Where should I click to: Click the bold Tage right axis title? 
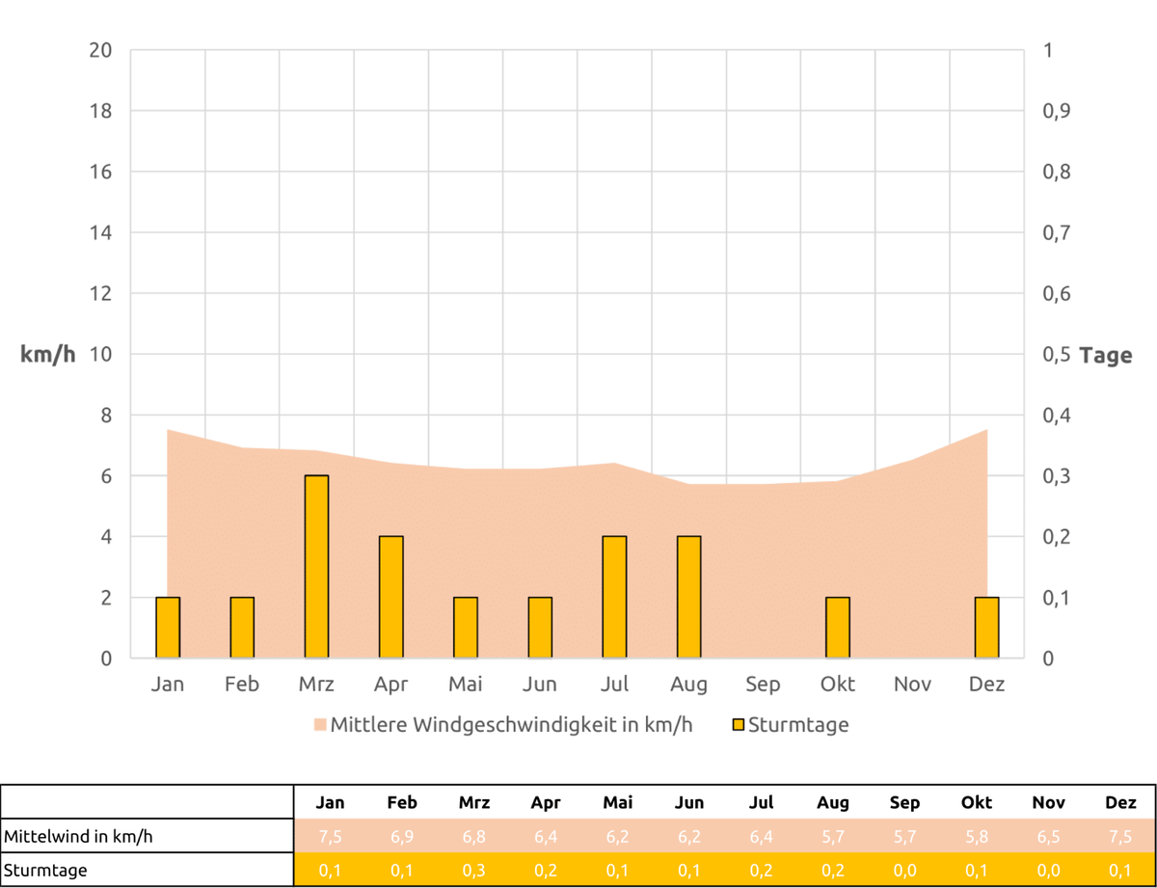pyautogui.click(x=1105, y=355)
